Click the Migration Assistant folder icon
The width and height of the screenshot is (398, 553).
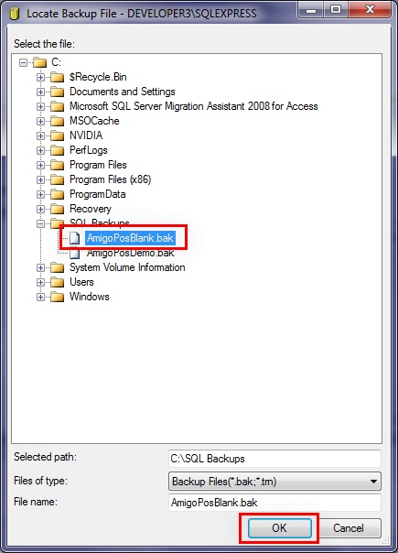click(x=57, y=106)
